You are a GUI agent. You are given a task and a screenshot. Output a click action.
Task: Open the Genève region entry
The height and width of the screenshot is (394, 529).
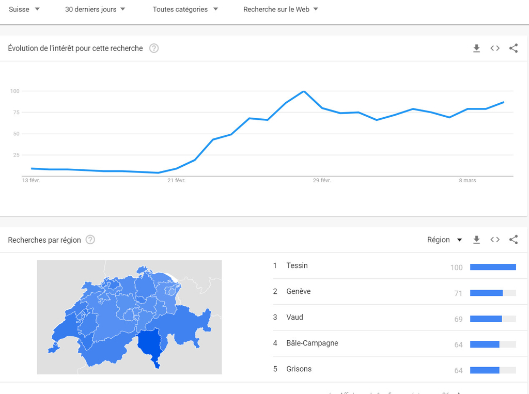pyautogui.click(x=299, y=291)
